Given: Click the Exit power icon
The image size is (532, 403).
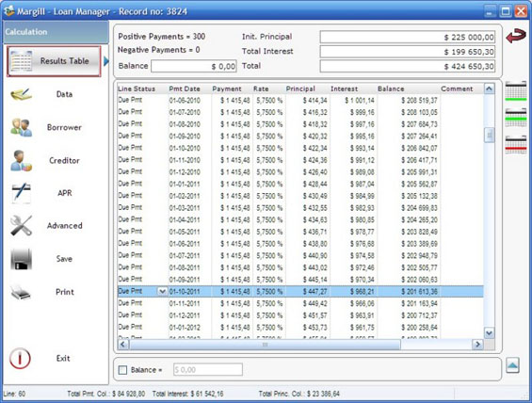Looking at the screenshot, I should (20, 358).
